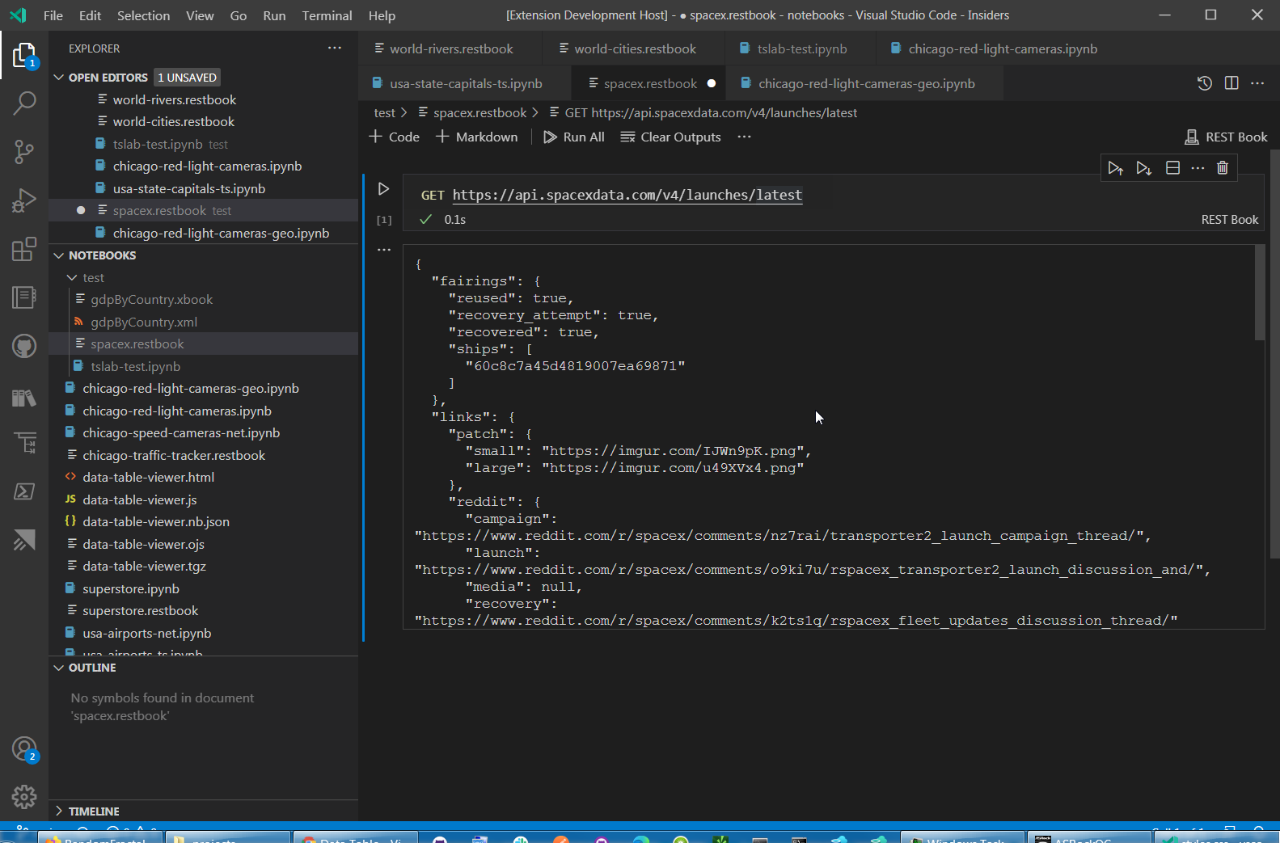This screenshot has width=1280, height=843.
Task: Collapse the Outline section
Action: [x=59, y=668]
